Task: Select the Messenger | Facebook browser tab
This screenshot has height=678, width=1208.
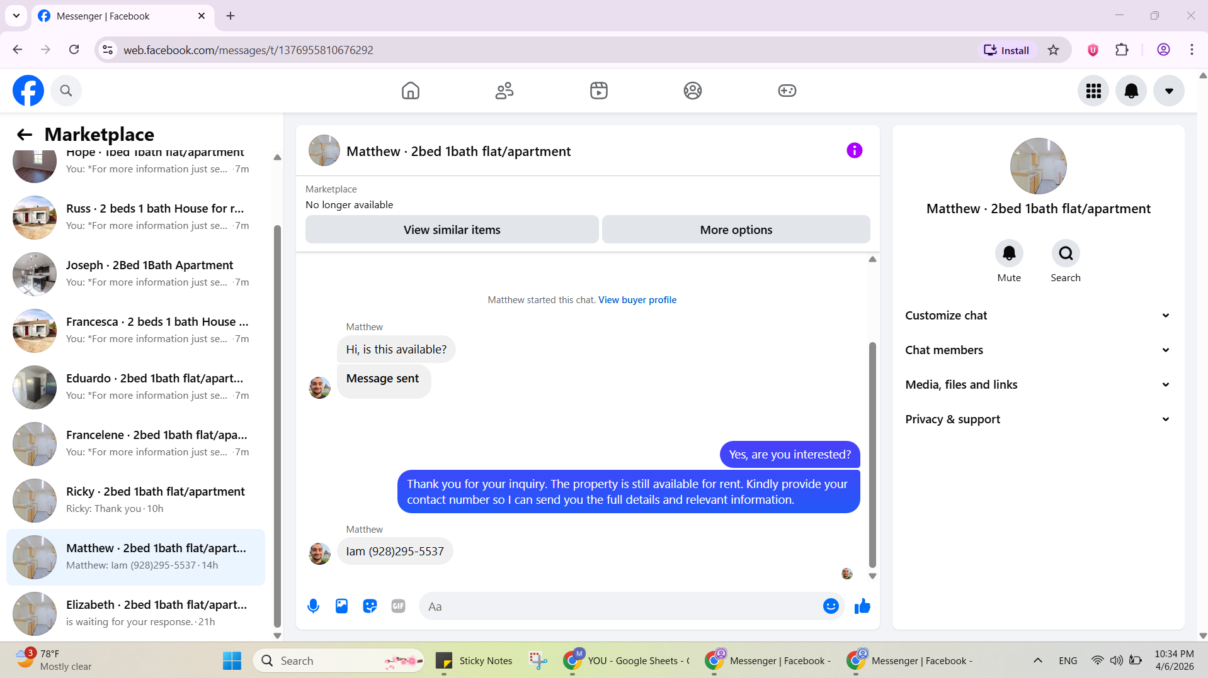Action: [122, 16]
